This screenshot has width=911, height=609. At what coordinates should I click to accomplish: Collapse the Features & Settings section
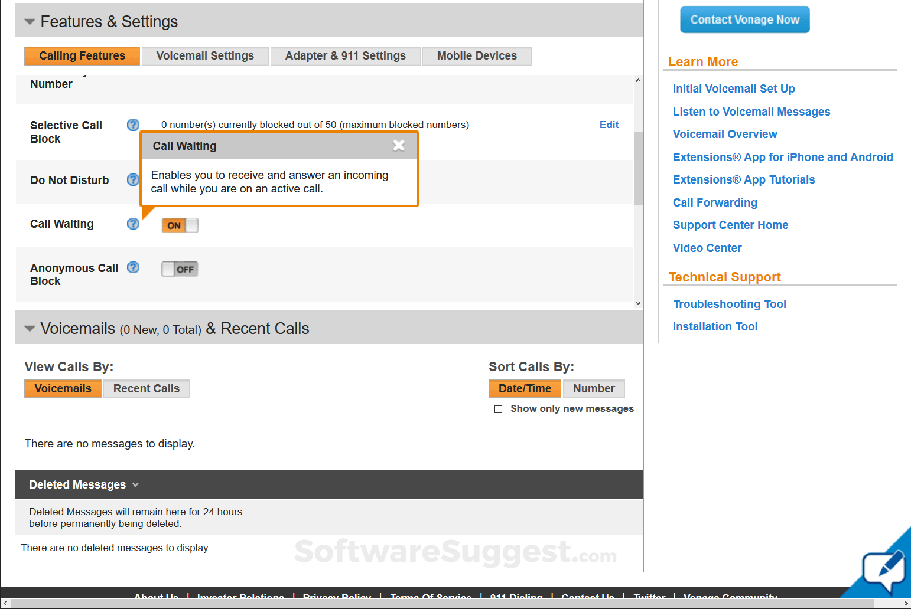point(30,21)
